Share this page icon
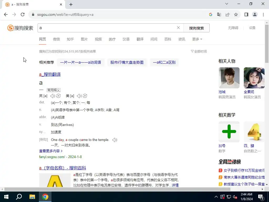The width and height of the screenshot is (269, 202). 227,14
